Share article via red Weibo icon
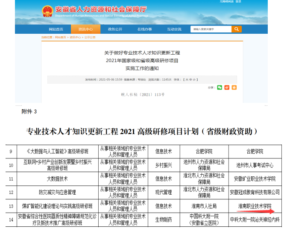284x228 pixels. [227, 88]
